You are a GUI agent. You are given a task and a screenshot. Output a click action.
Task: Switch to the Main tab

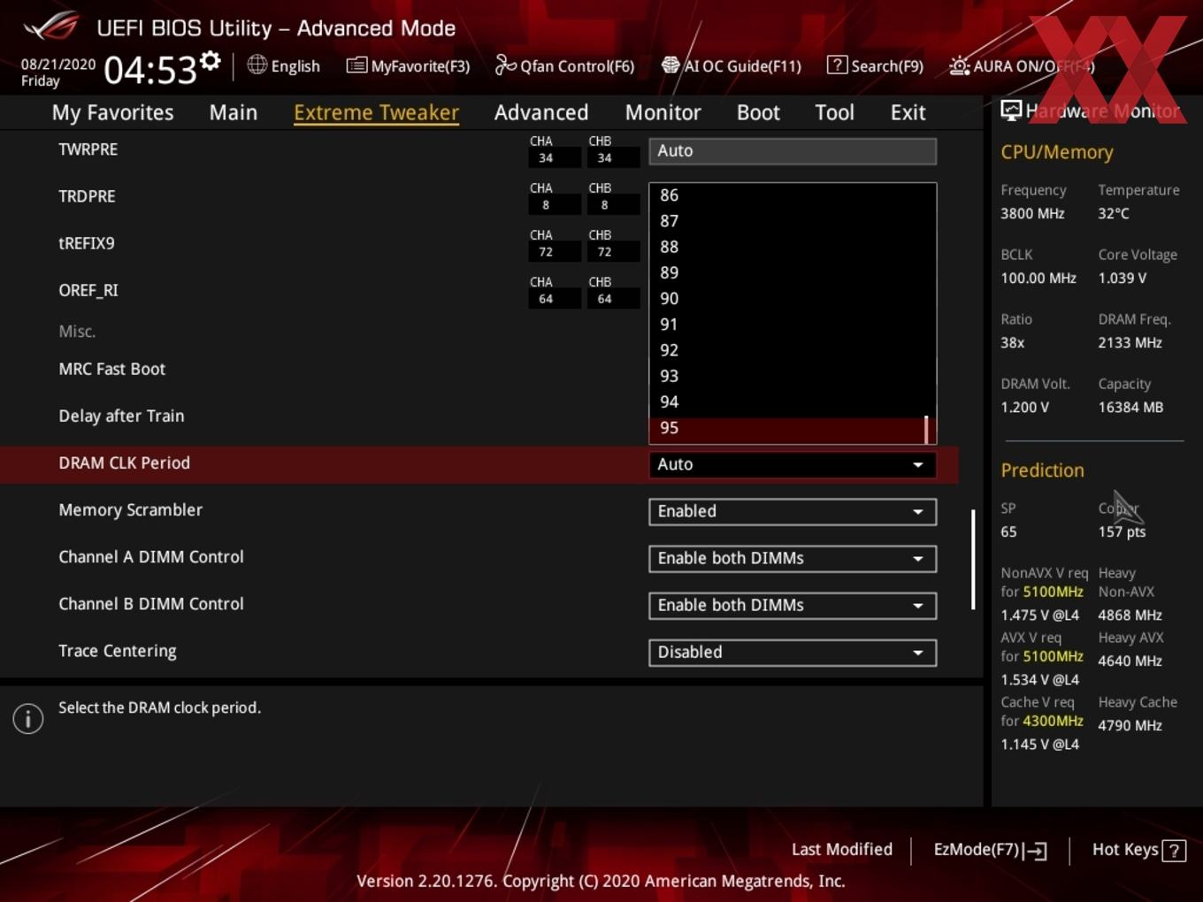click(234, 112)
